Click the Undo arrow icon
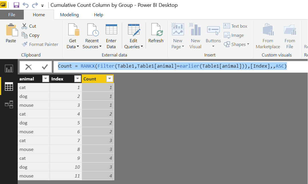The height and width of the screenshot is (184, 308). tap(26, 5)
